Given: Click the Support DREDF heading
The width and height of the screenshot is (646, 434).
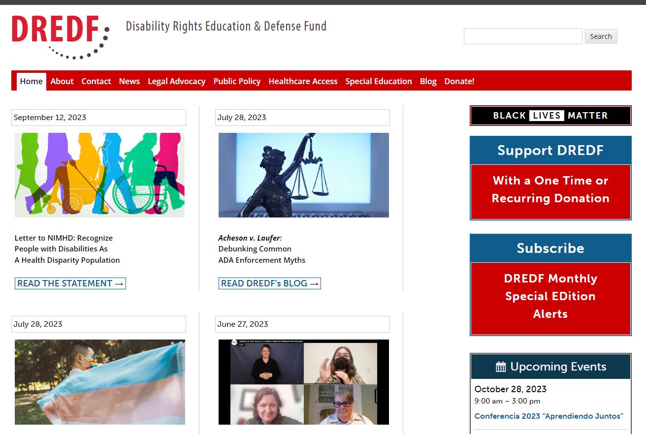Looking at the screenshot, I should point(550,150).
